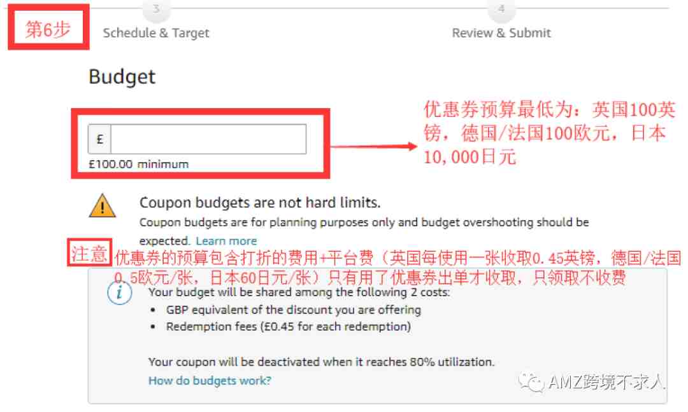Click the AMZ跨境不求人 watermark text
688x412 pixels.
click(x=606, y=382)
